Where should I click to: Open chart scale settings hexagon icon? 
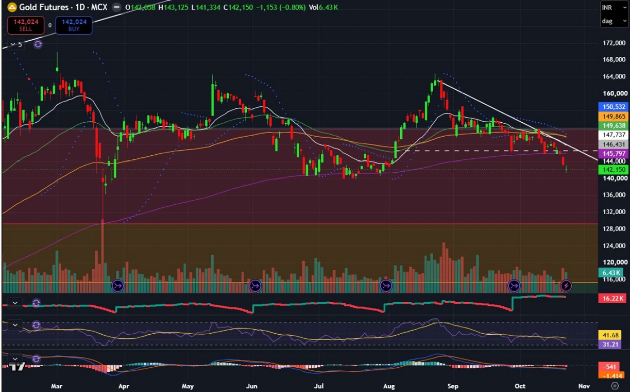[x=614, y=385]
